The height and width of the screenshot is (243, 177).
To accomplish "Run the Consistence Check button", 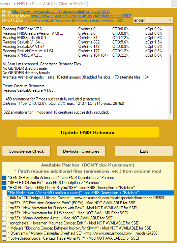I will [26, 151].
